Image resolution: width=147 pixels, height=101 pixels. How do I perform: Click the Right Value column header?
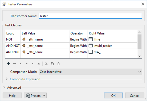(112, 33)
